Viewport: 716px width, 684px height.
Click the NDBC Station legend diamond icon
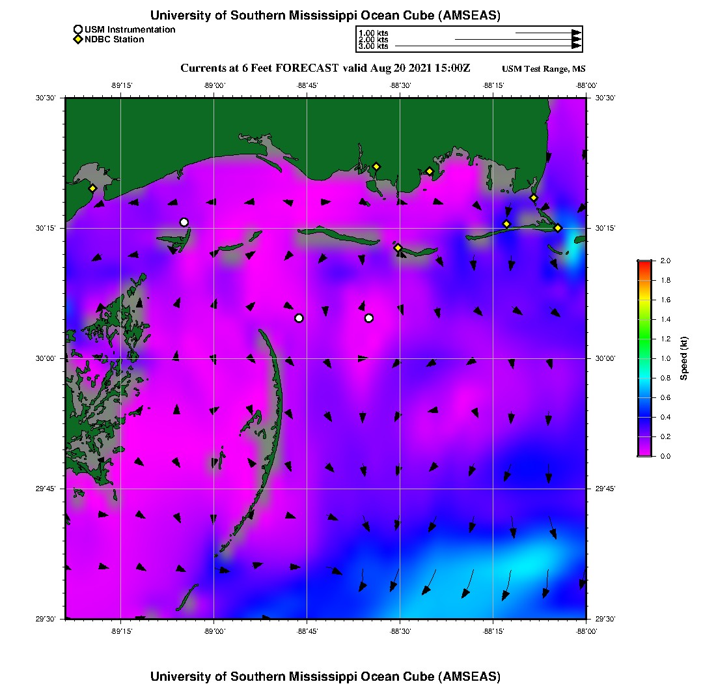(78, 40)
